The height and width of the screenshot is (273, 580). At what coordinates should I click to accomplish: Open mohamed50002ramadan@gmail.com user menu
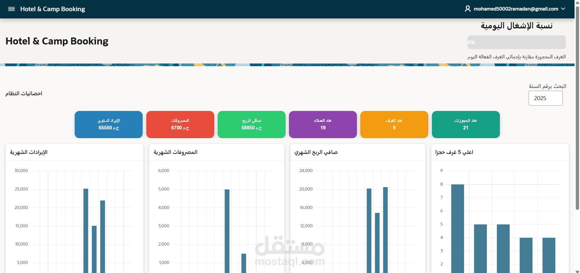click(x=515, y=9)
